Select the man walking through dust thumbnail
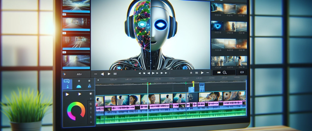The height and width of the screenshot is (131, 312). point(229,26)
